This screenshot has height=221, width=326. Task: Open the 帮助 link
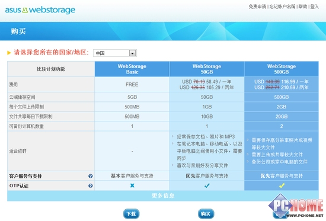pyautogui.click(x=303, y=7)
